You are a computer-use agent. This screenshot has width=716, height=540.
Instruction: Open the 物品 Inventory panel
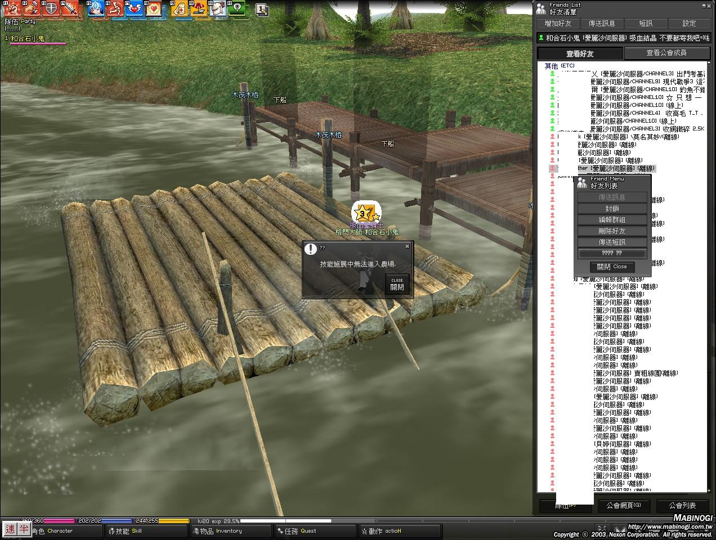221,531
